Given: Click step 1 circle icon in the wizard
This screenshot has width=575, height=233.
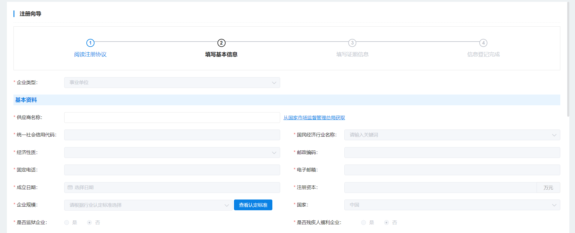Looking at the screenshot, I should click(90, 43).
